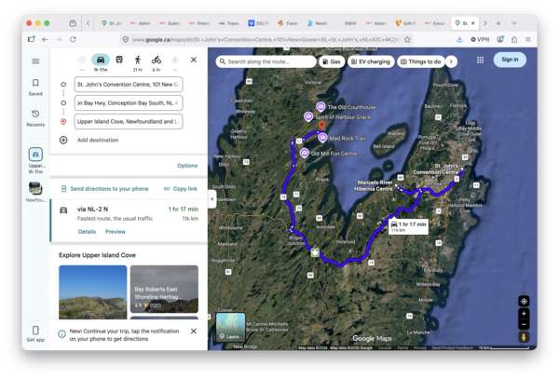Screen dimensions: 559x379
Task: Open the Layers map thumbnail
Action: point(230,327)
